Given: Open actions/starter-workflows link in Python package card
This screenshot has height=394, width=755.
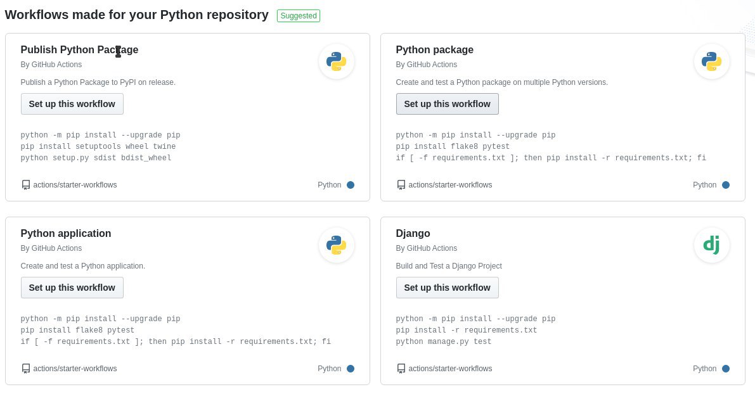Looking at the screenshot, I should (x=450, y=185).
